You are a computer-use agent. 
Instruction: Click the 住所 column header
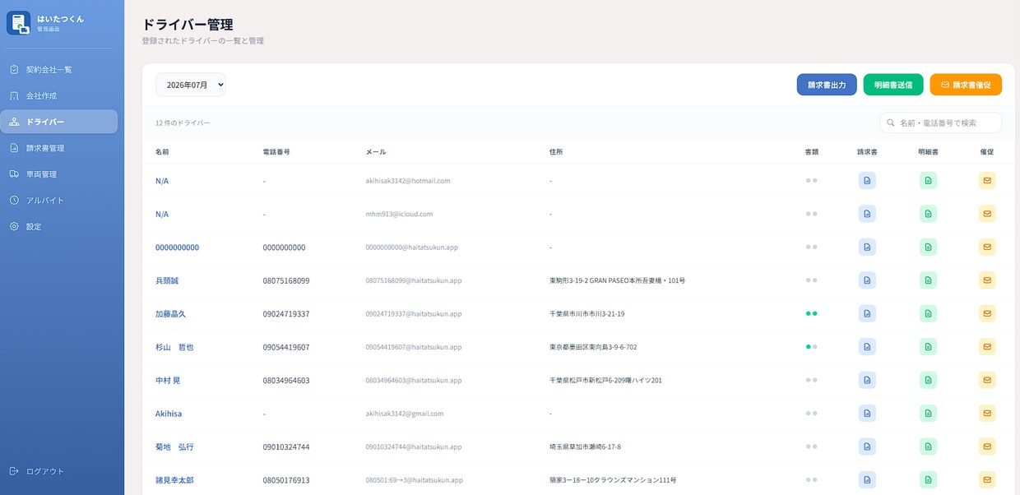pyautogui.click(x=556, y=152)
